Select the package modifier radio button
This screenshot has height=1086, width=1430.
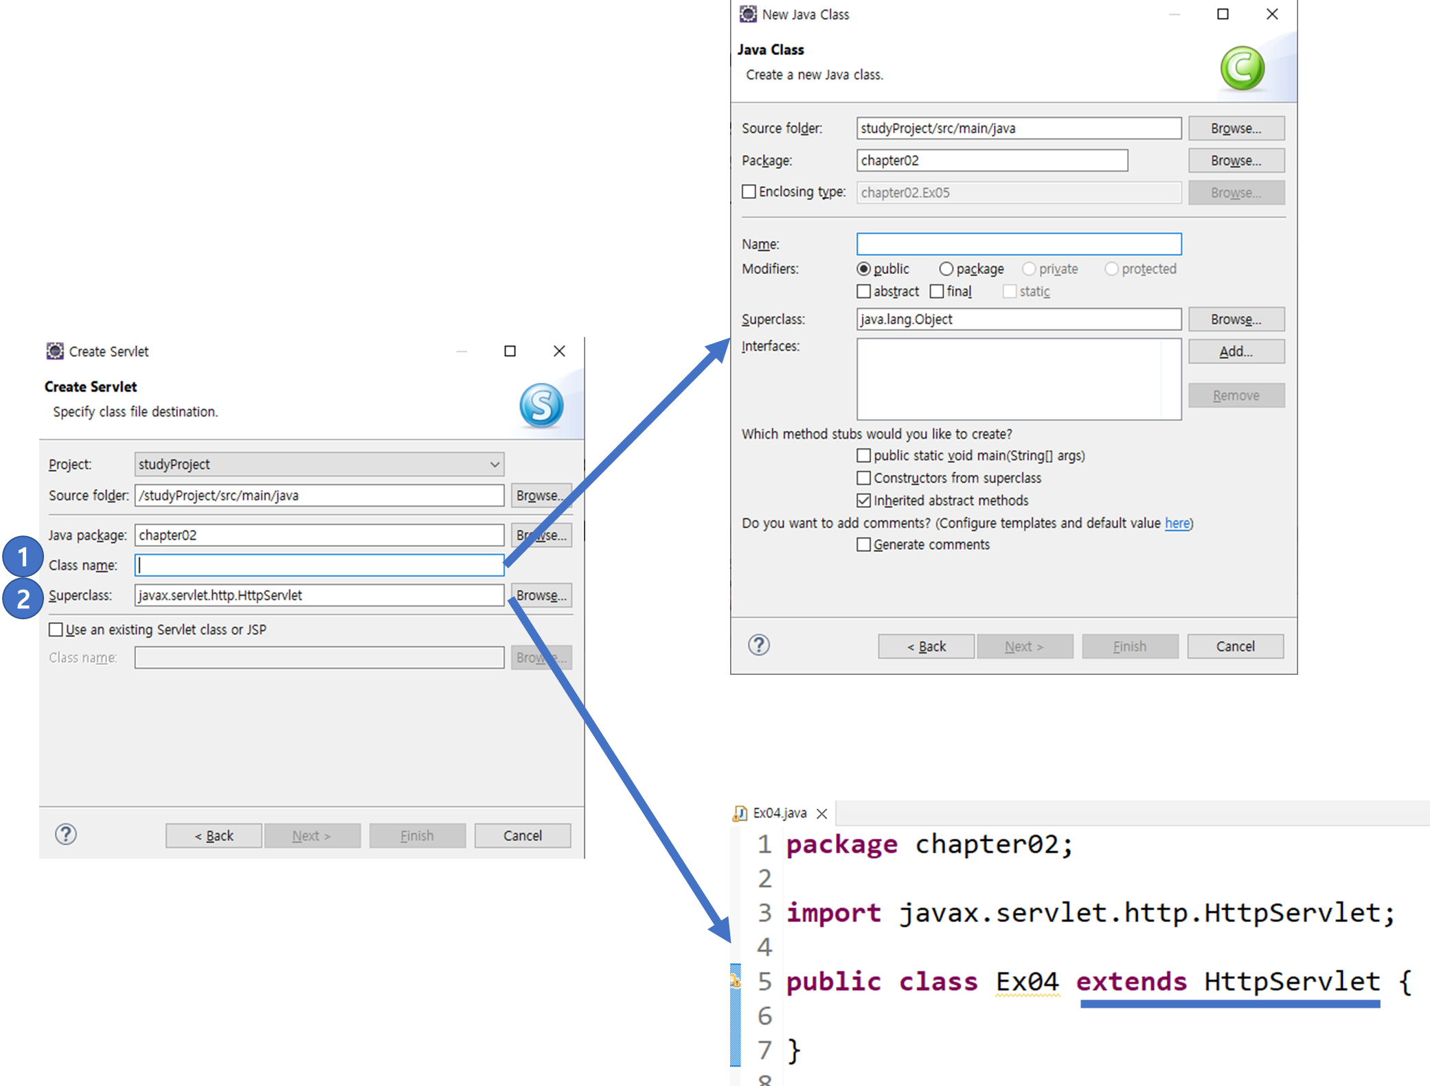coord(946,269)
